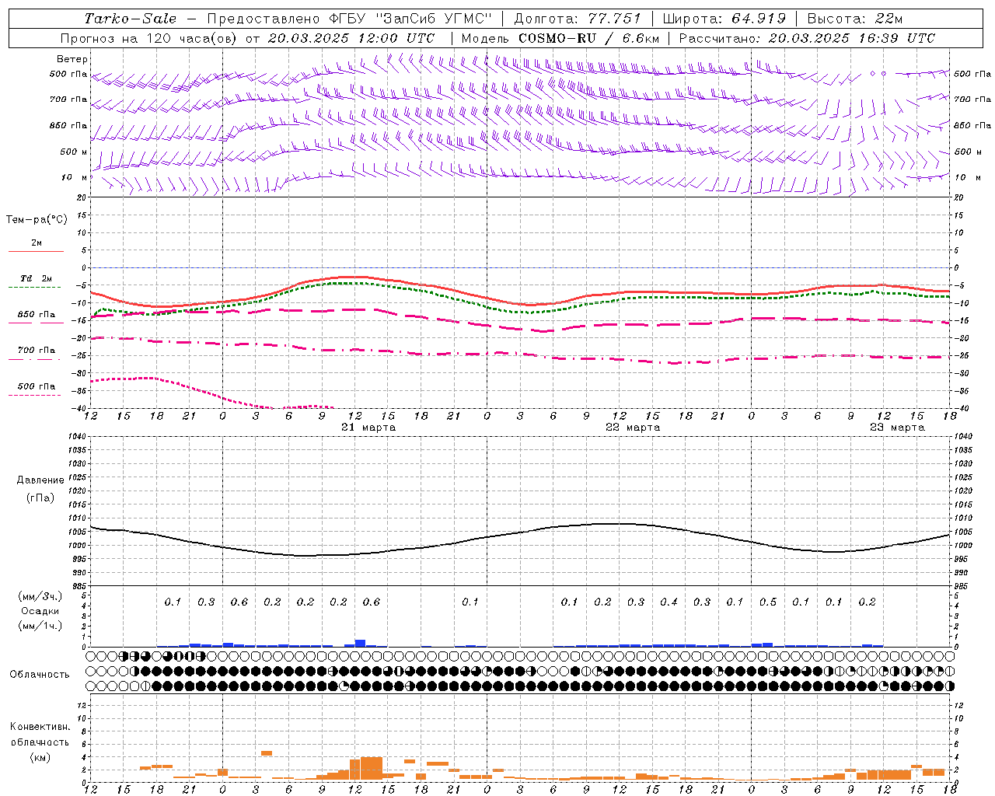995x796 pixels.
Task: Click the Широта: 64.919 latitude value
Action: [x=724, y=19]
